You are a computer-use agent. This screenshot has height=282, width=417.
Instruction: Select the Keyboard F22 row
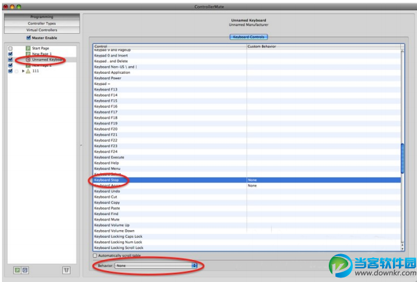click(x=247, y=140)
